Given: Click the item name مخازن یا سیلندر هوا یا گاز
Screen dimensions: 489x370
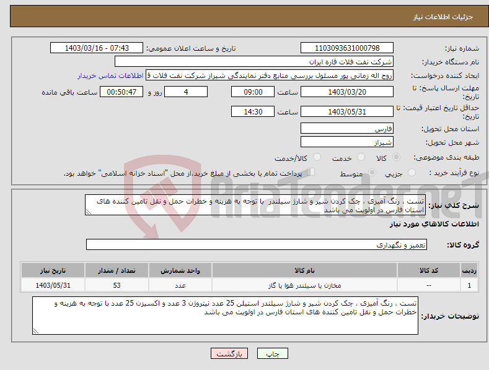Looking at the screenshot, I should pos(304,285).
